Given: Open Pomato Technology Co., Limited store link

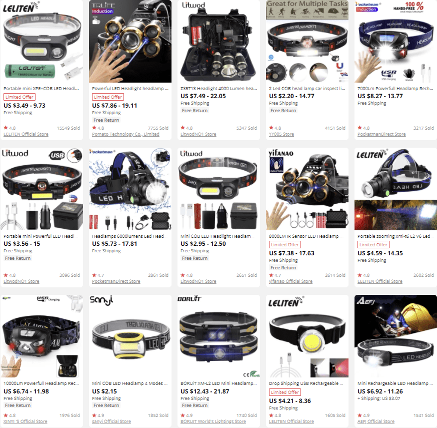Looking at the screenshot, I should click(x=125, y=134).
